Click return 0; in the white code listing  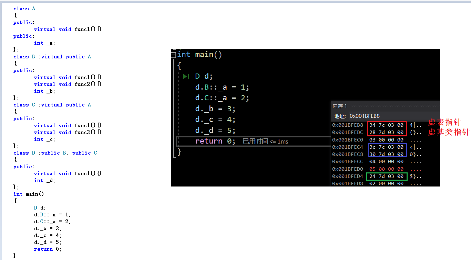tap(48, 249)
